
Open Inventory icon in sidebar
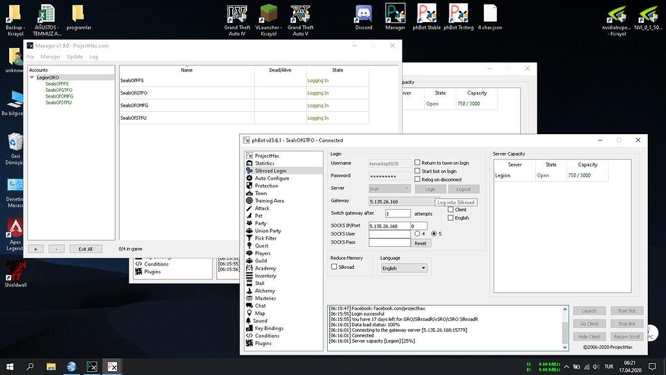click(x=249, y=276)
